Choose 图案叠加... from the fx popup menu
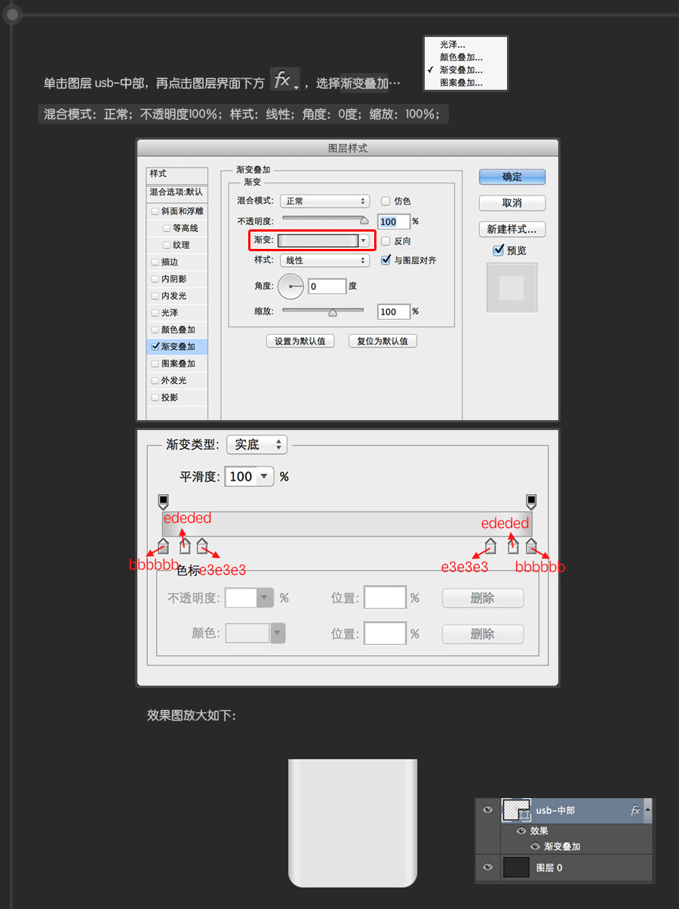Viewport: 679px width, 909px height. (461, 82)
